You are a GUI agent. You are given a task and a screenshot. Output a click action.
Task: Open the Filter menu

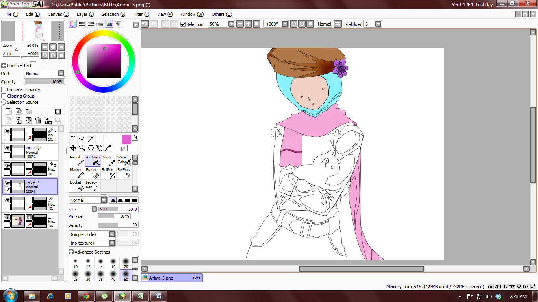(x=141, y=14)
